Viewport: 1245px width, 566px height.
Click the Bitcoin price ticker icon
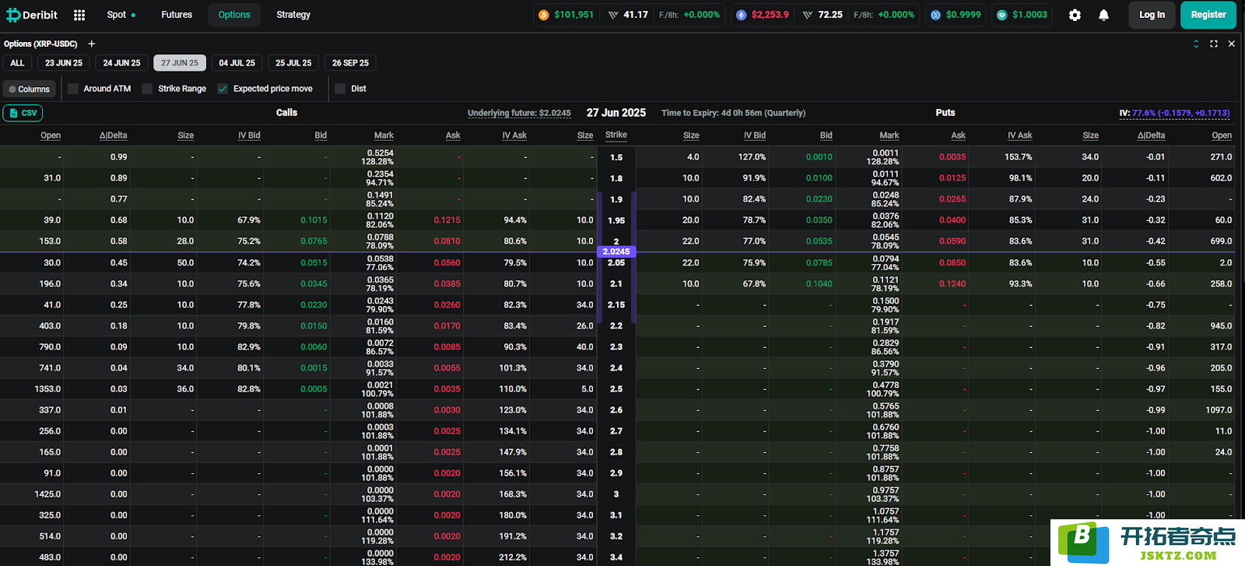(x=544, y=15)
